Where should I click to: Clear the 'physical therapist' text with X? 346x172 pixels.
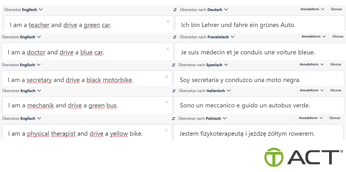166,130
